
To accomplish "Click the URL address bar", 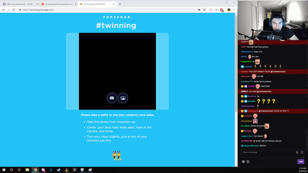I will pos(108,10).
